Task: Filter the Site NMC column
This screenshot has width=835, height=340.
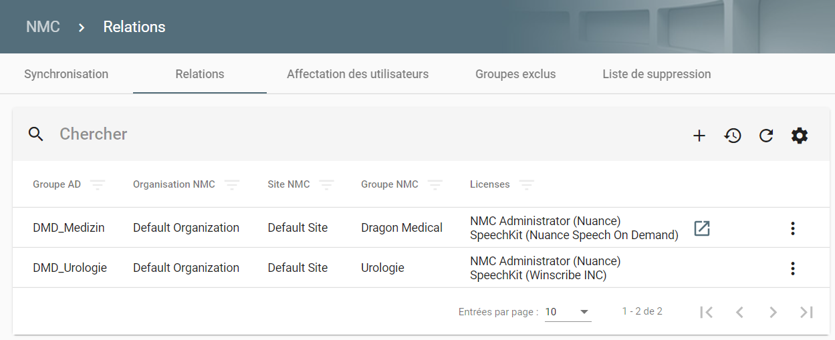Action: [326, 184]
